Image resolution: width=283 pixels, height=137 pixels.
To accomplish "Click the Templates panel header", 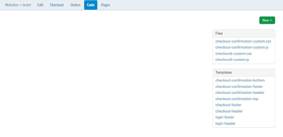I will point(244,73).
